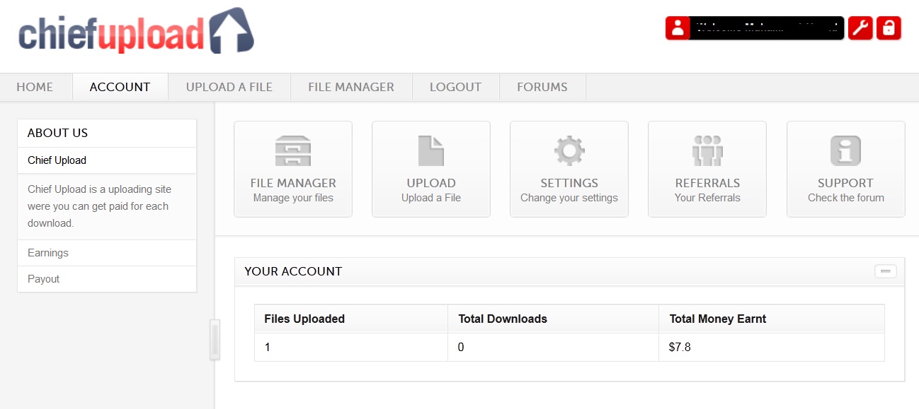This screenshot has height=409, width=919.
Task: Select Chief Upload in sidebar
Action: 107,160
